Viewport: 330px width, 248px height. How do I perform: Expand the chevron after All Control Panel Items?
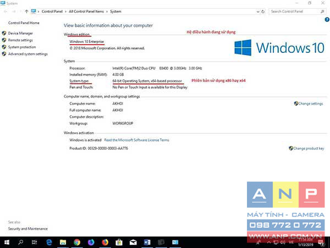pyautogui.click(x=107, y=12)
